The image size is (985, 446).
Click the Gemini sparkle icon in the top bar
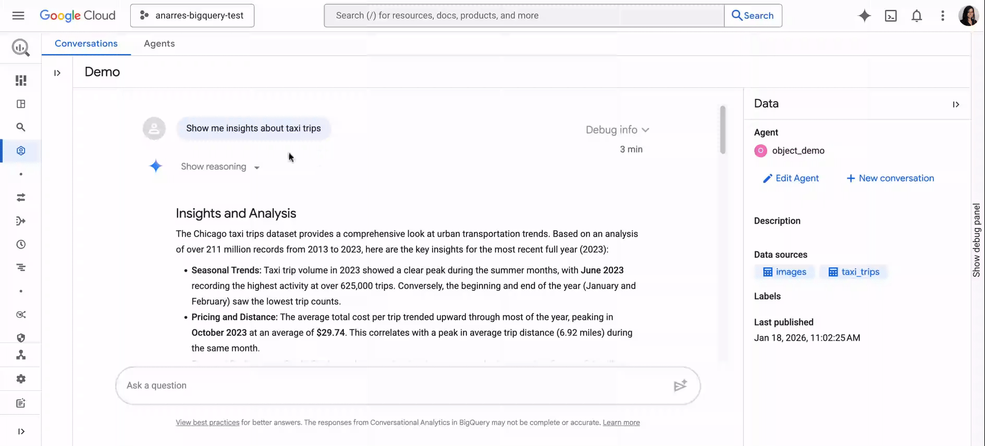point(864,16)
